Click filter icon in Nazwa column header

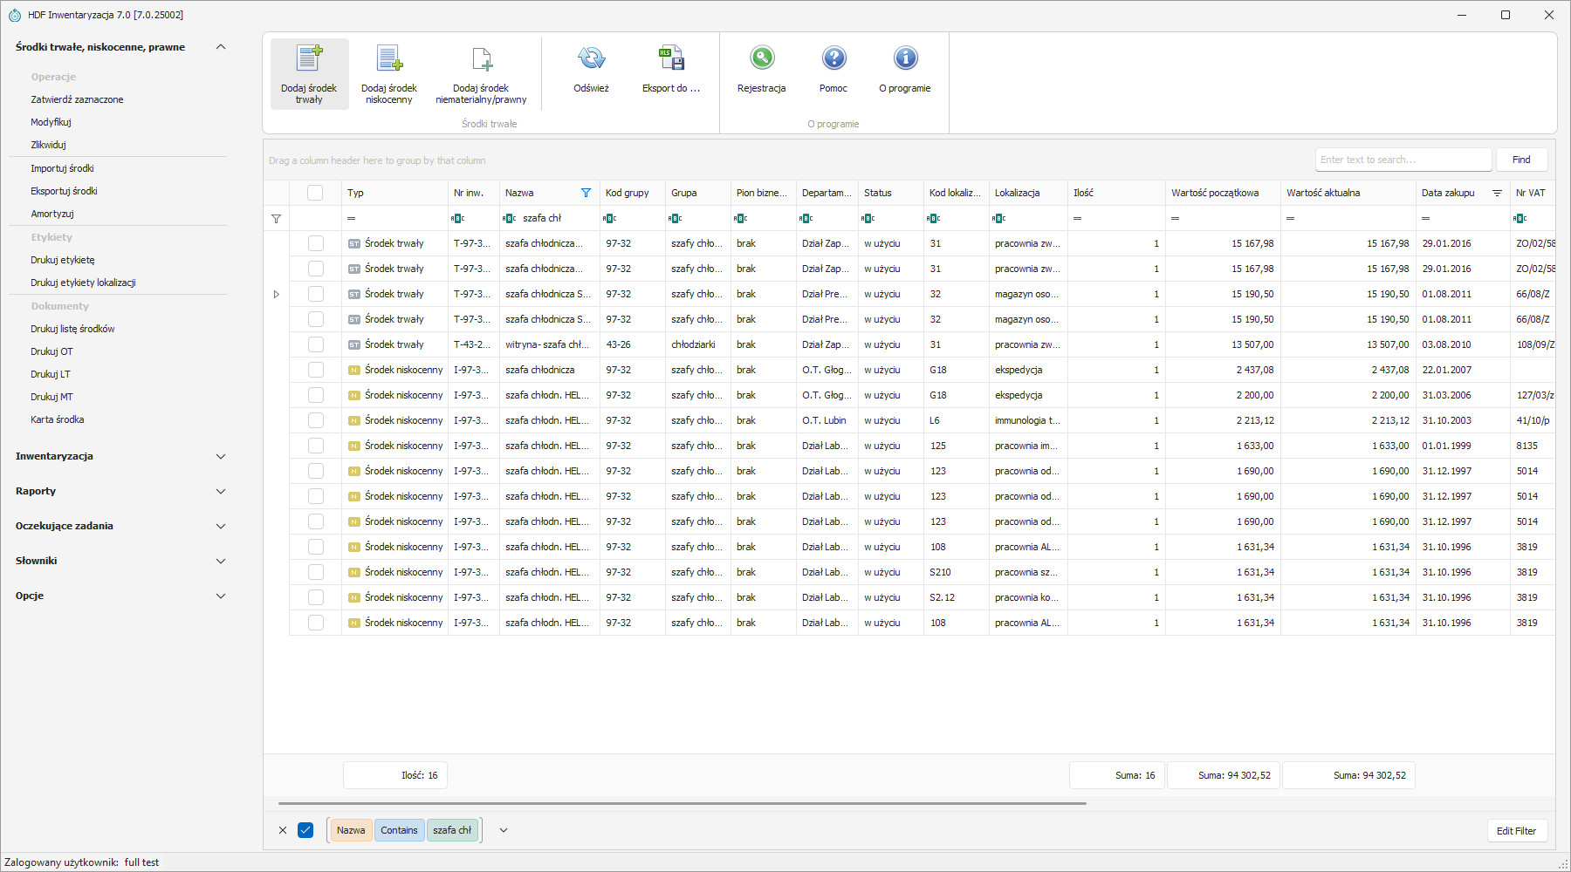point(586,193)
